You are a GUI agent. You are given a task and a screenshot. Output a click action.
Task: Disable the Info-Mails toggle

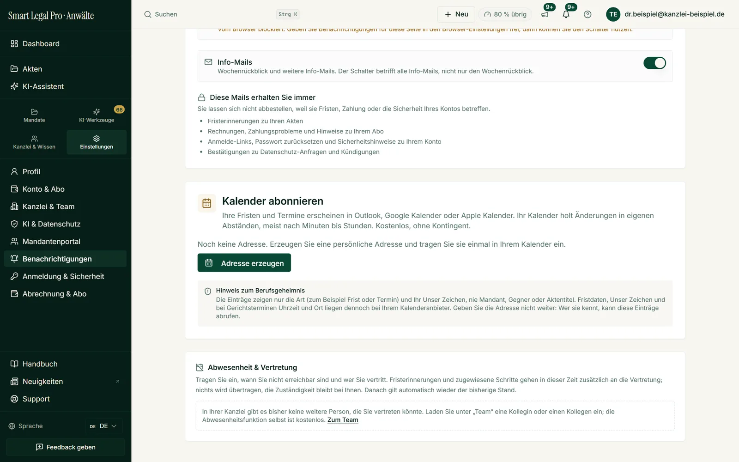(x=654, y=63)
